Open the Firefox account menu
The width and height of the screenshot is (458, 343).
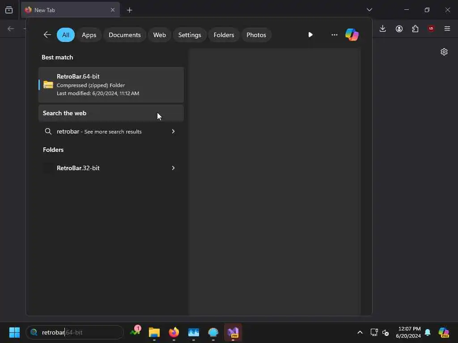point(399,29)
